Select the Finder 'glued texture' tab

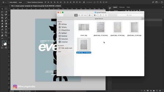tap(99, 19)
